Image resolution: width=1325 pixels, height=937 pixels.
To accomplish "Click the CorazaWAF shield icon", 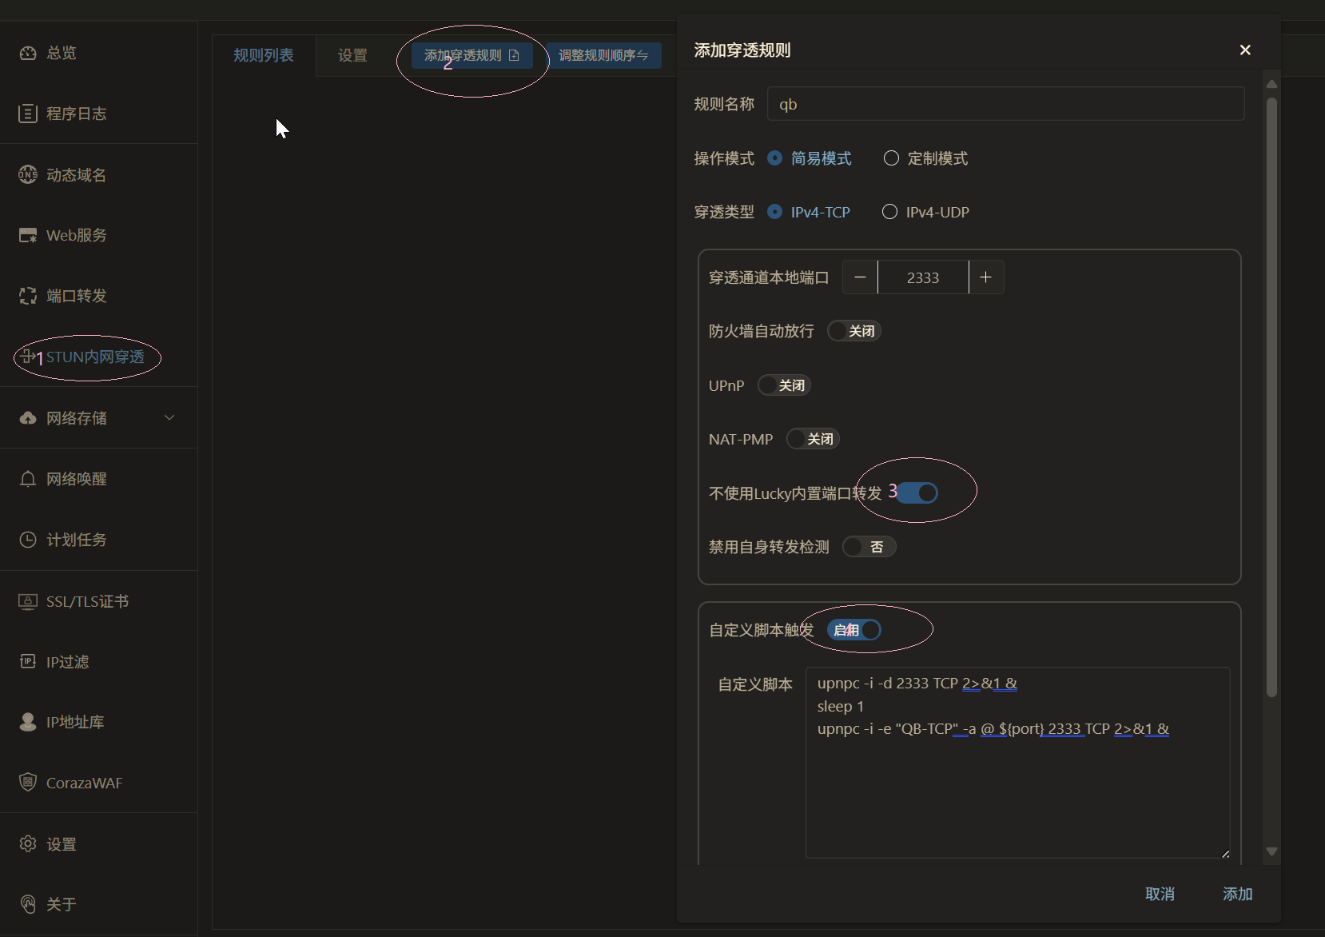I will tap(28, 783).
